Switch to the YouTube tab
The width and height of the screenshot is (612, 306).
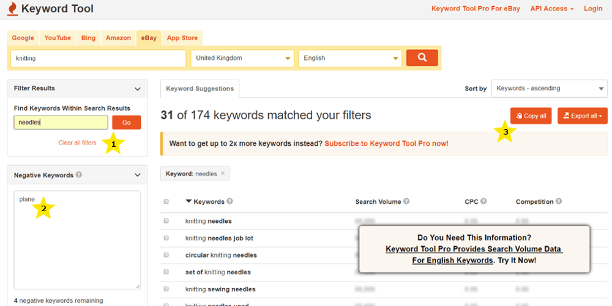pyautogui.click(x=58, y=38)
